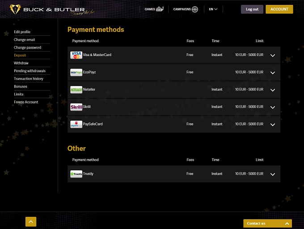Open the Contact us chat bar
This screenshot has width=304, height=229.
[267, 223]
